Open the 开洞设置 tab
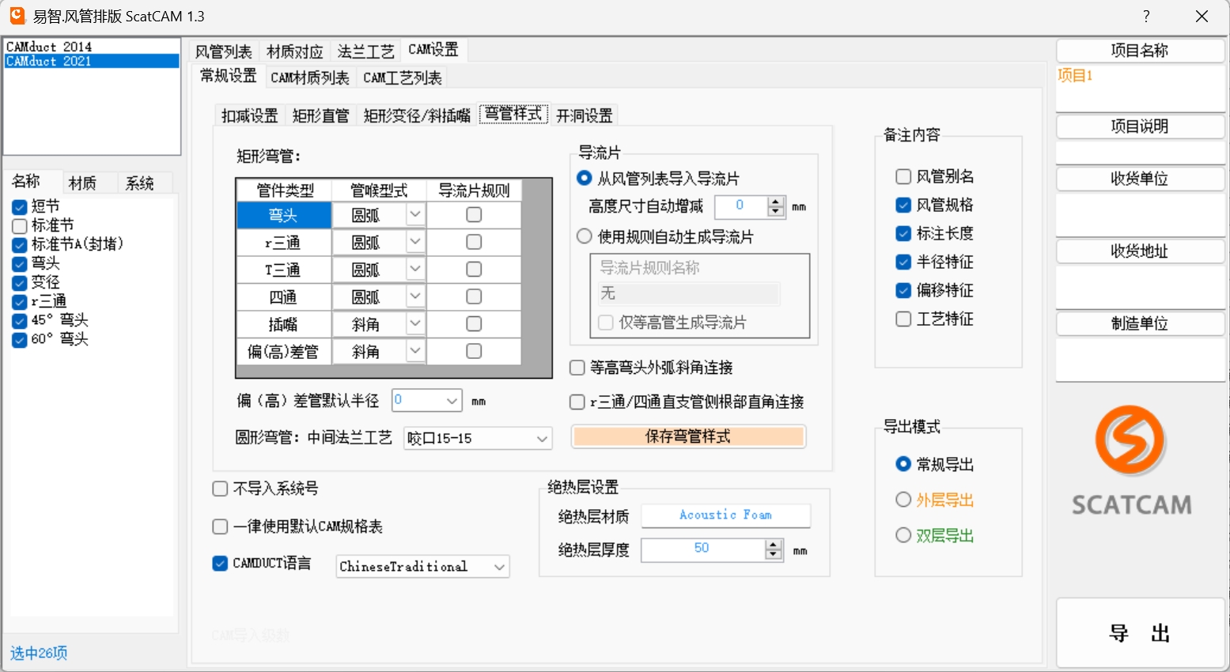Image resolution: width=1230 pixels, height=672 pixels. click(x=584, y=115)
